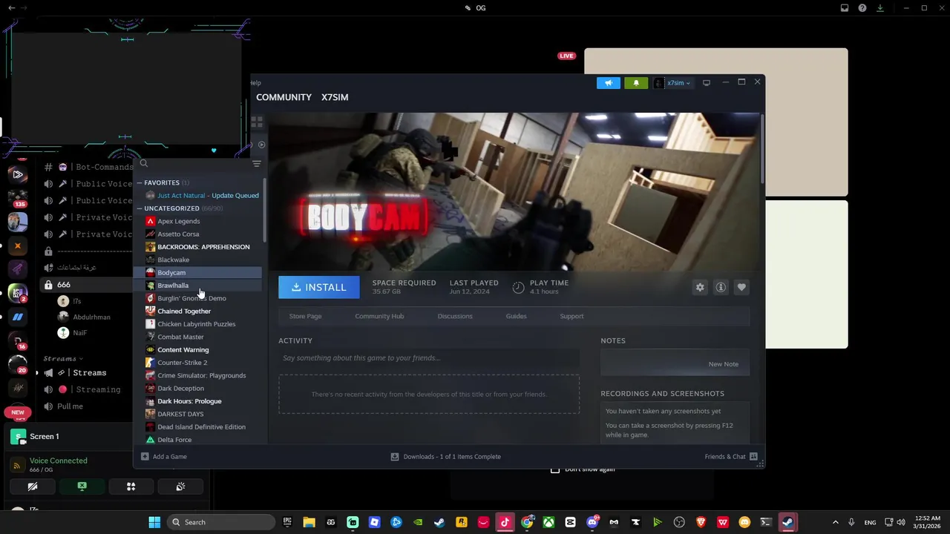Show hidden system tray icons
The width and height of the screenshot is (950, 534).
(836, 522)
